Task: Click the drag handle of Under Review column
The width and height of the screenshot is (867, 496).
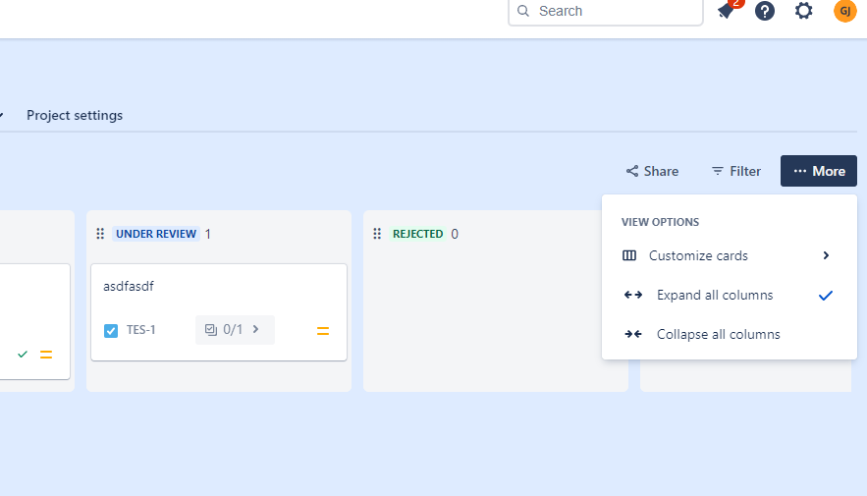Action: coord(100,234)
